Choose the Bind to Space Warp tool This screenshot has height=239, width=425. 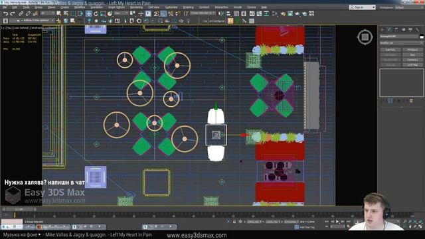[x=35, y=13]
